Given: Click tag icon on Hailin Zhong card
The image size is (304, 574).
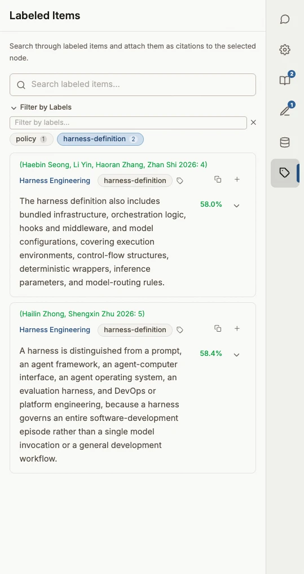Looking at the screenshot, I should click(180, 330).
